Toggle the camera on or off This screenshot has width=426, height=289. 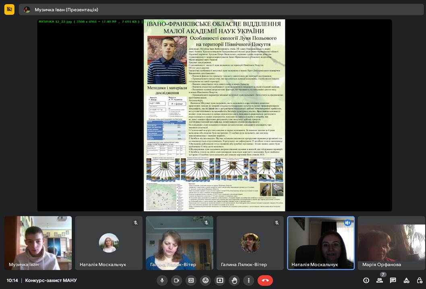tap(176, 281)
